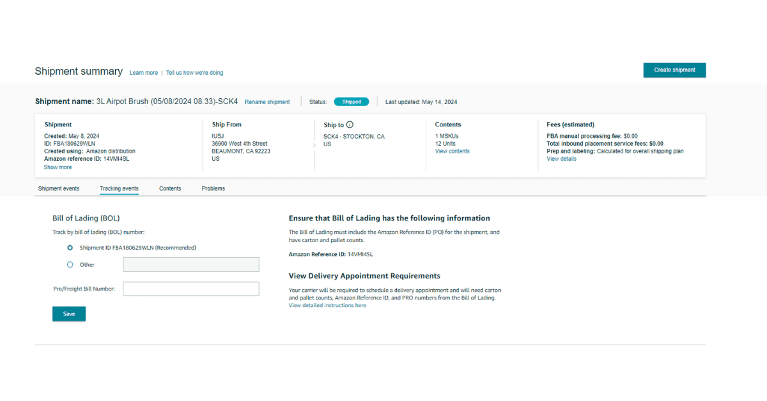Open the Learn more link
The image size is (767, 401).
coord(143,73)
